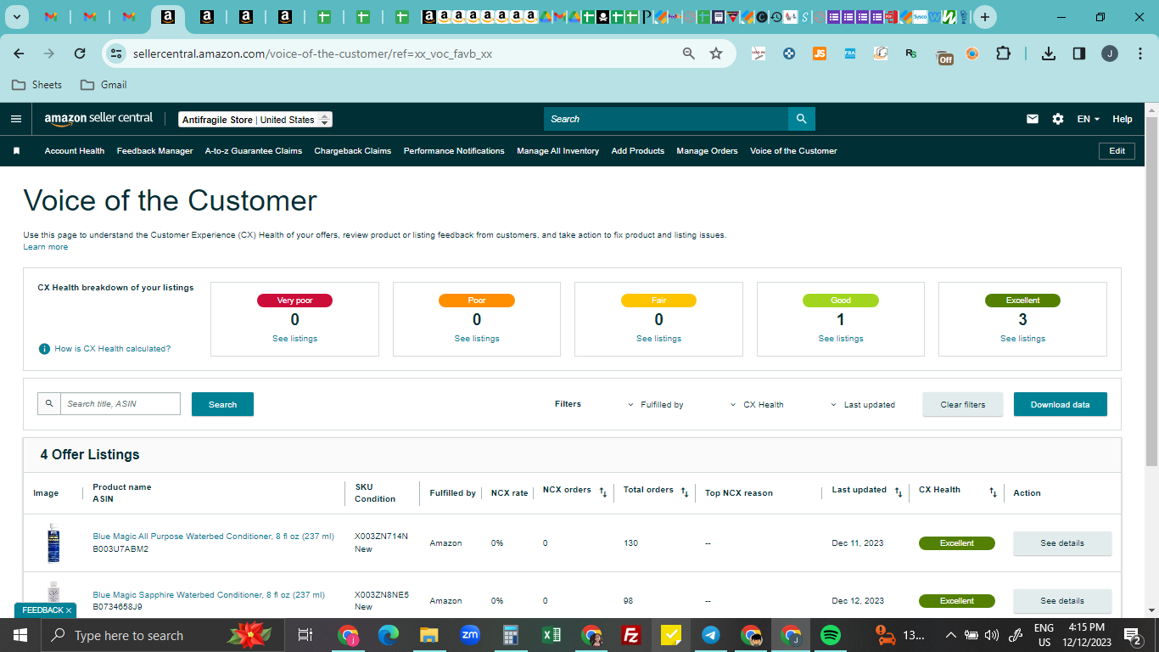The image size is (1159, 652).
Task: Click the magnifier search button in header
Action: click(802, 119)
